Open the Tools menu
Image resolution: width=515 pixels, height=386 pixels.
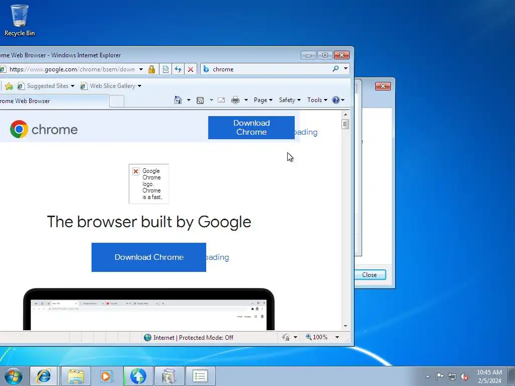pos(317,100)
